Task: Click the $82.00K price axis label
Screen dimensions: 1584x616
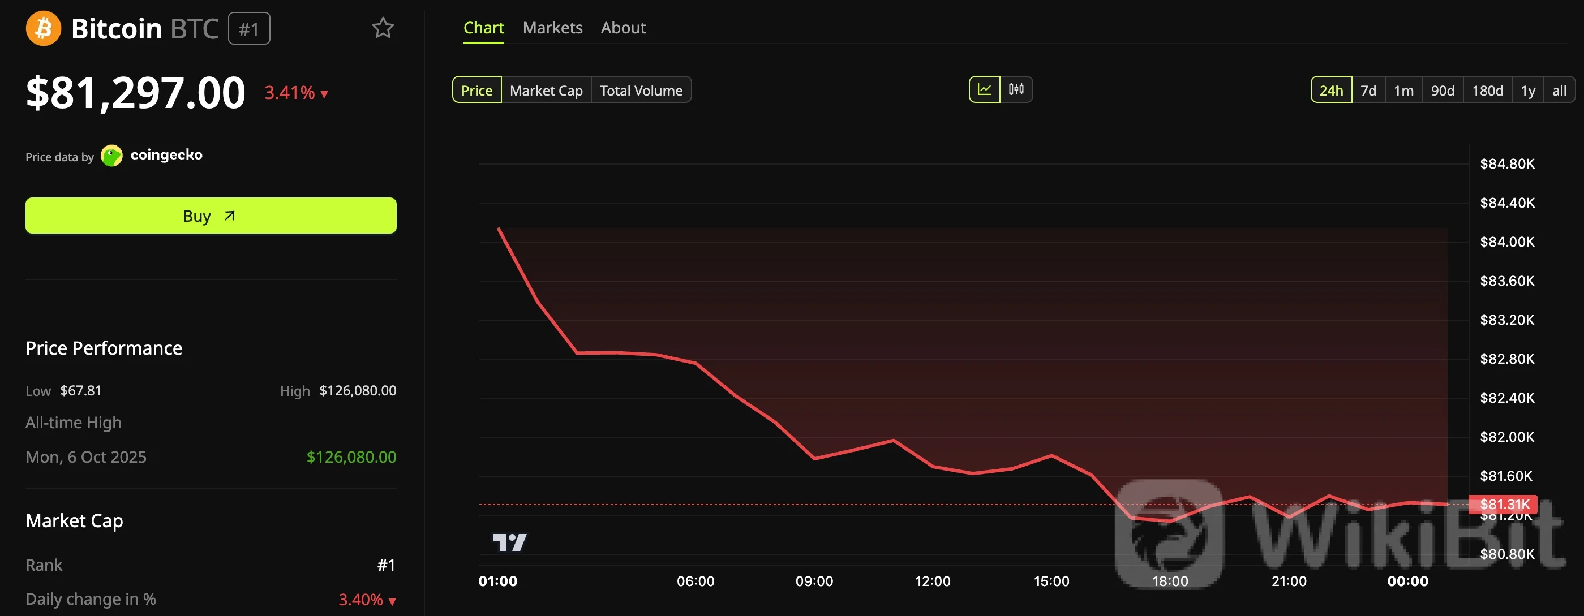Action: pos(1507,437)
